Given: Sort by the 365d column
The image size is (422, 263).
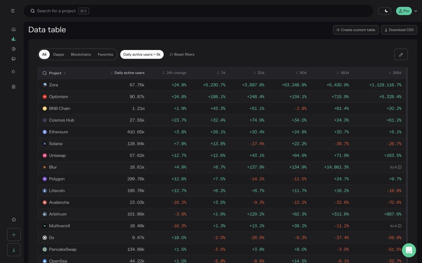Looking at the screenshot, I should point(395,73).
